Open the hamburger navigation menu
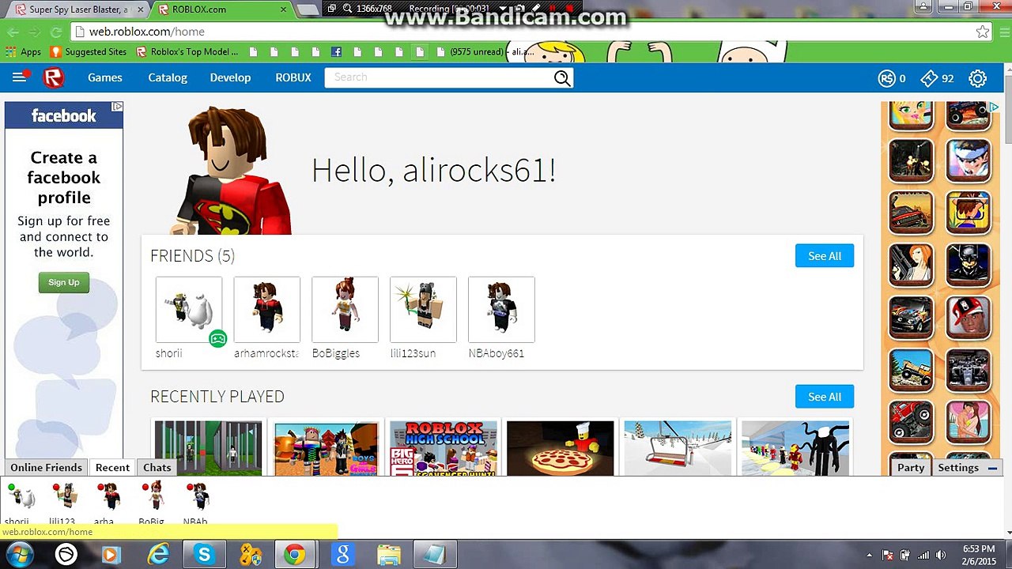Screen dimensions: 1012x569 pyautogui.click(x=19, y=77)
